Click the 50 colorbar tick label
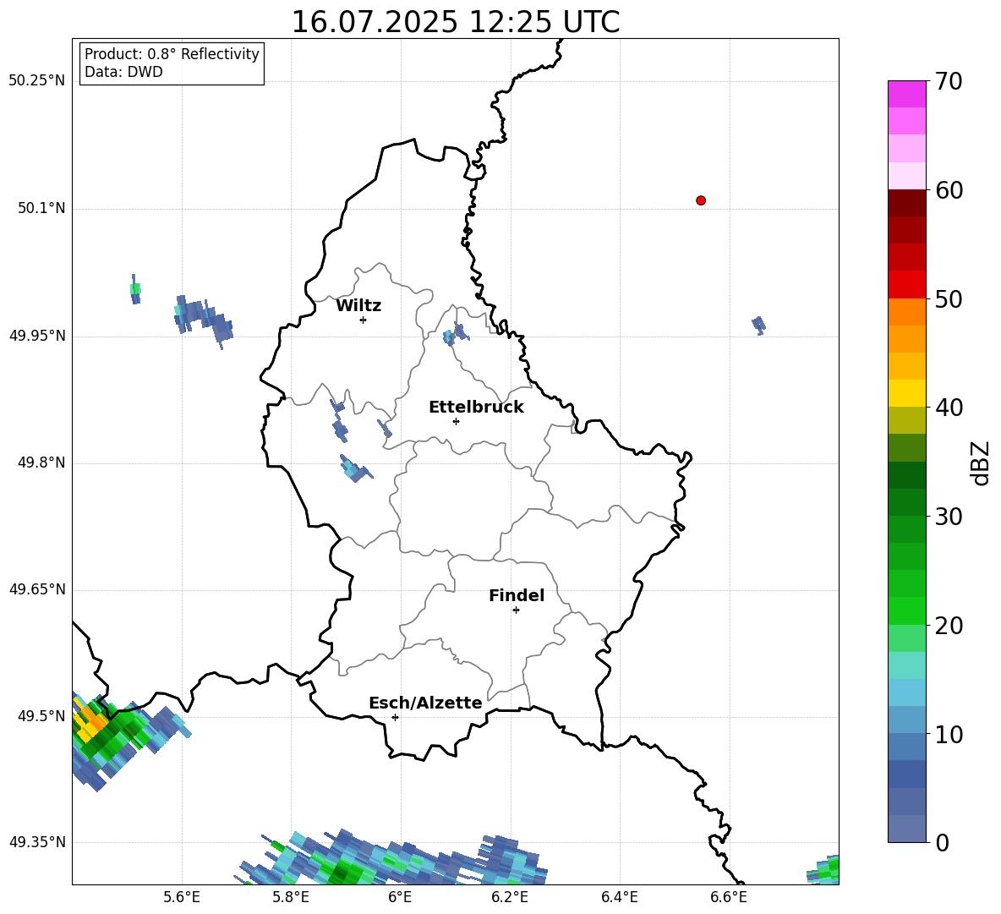1001x914 pixels. 949,298
